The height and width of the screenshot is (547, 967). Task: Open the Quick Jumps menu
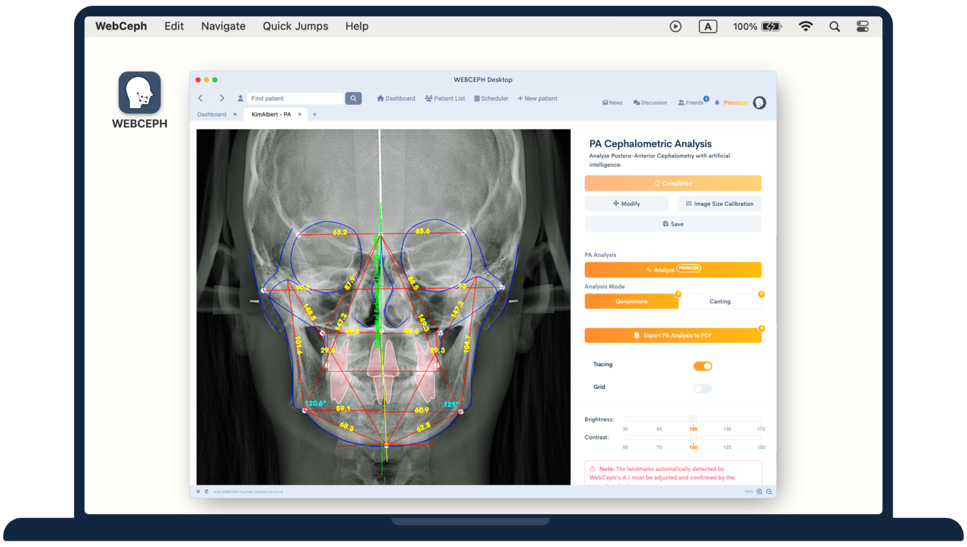(295, 26)
